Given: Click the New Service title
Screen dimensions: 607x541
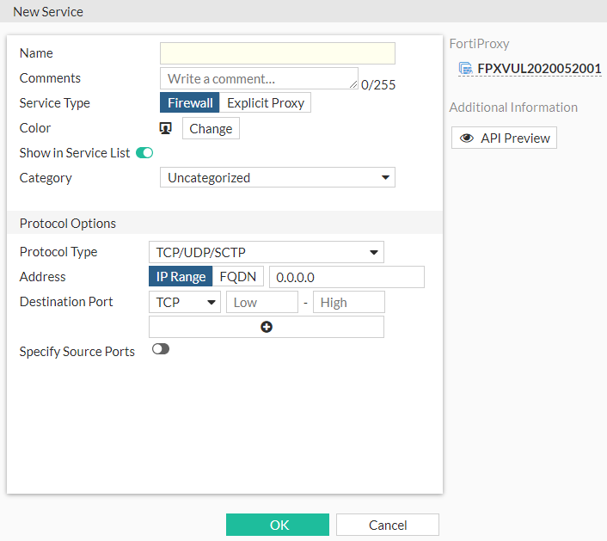Looking at the screenshot, I should point(48,12).
